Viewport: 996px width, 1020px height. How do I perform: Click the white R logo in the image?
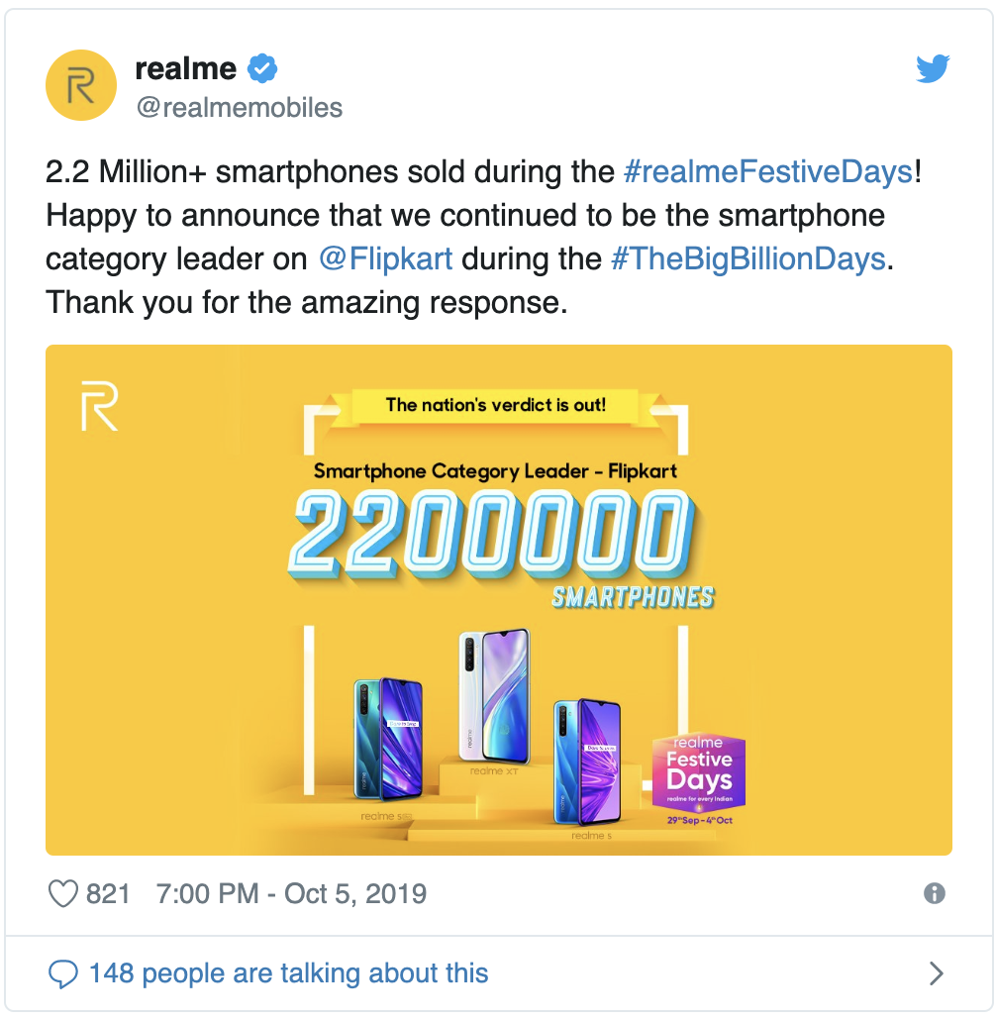[100, 407]
